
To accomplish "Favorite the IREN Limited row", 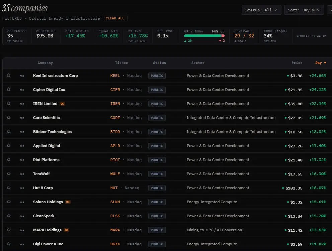I will (9, 103).
